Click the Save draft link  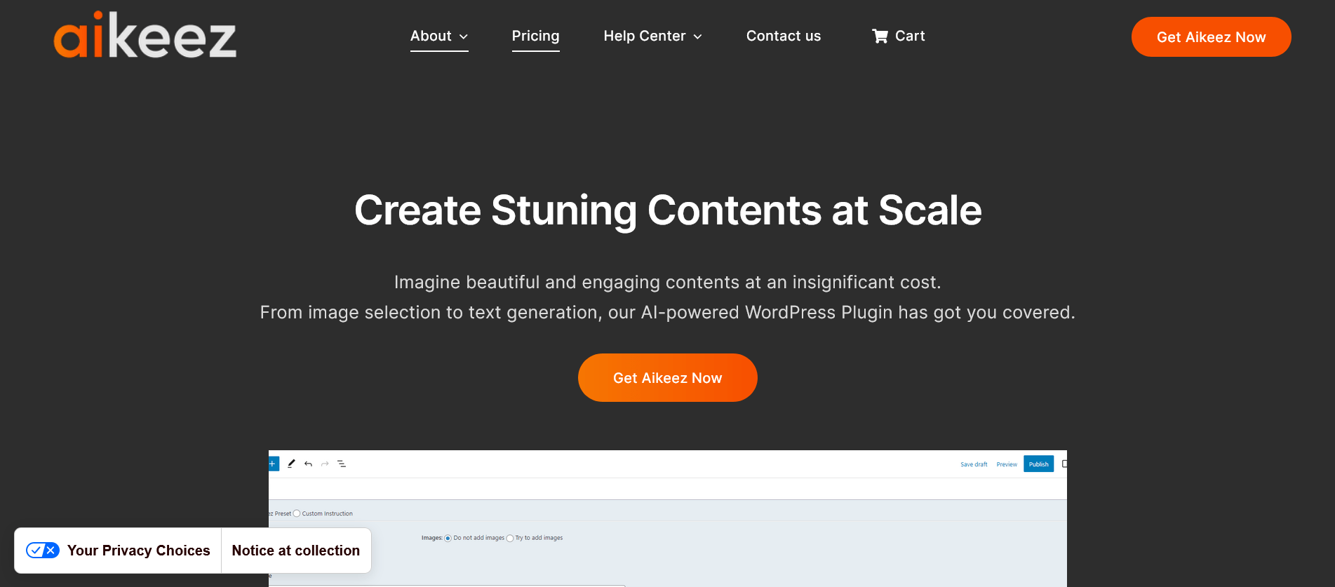[x=974, y=464]
